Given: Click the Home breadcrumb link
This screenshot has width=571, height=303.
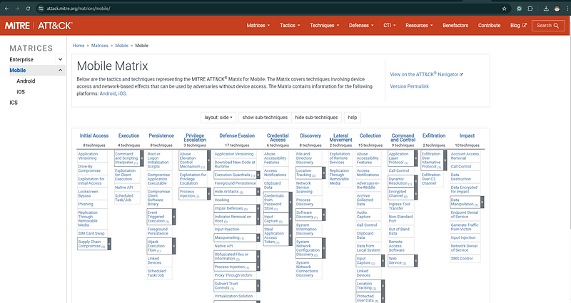Looking at the screenshot, I should point(79,46).
